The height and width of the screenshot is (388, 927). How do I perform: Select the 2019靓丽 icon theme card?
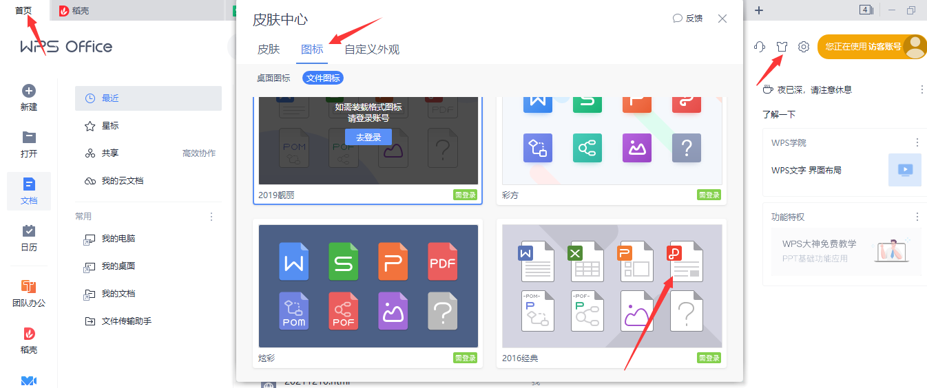pyautogui.click(x=368, y=150)
